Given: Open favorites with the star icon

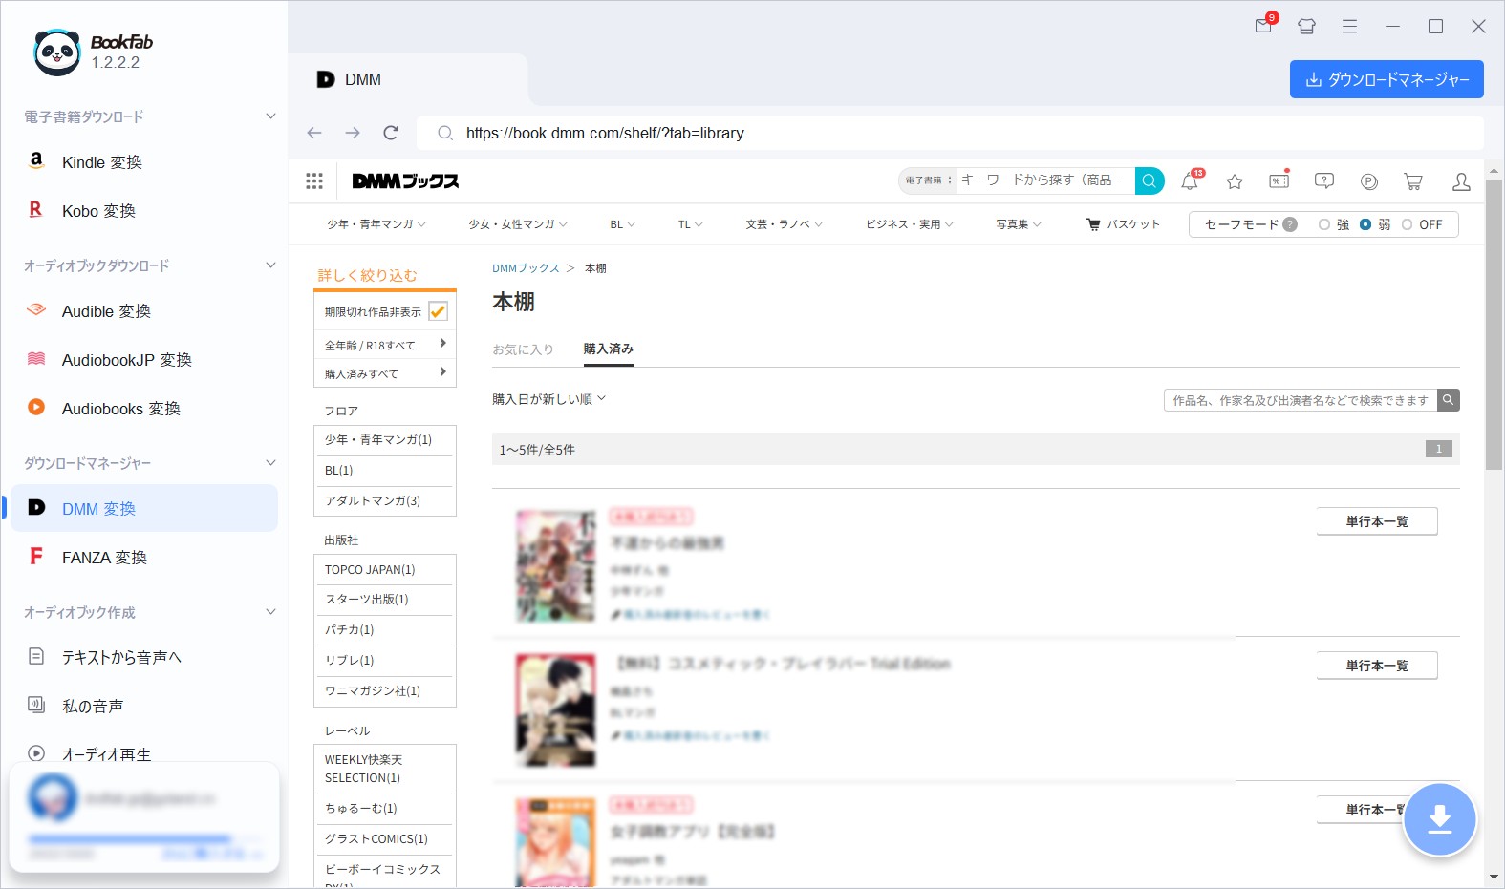Looking at the screenshot, I should (x=1235, y=181).
